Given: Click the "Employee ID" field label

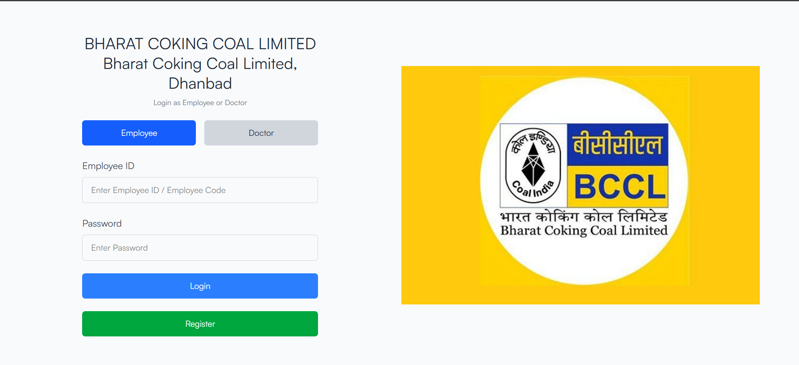Looking at the screenshot, I should (x=108, y=166).
